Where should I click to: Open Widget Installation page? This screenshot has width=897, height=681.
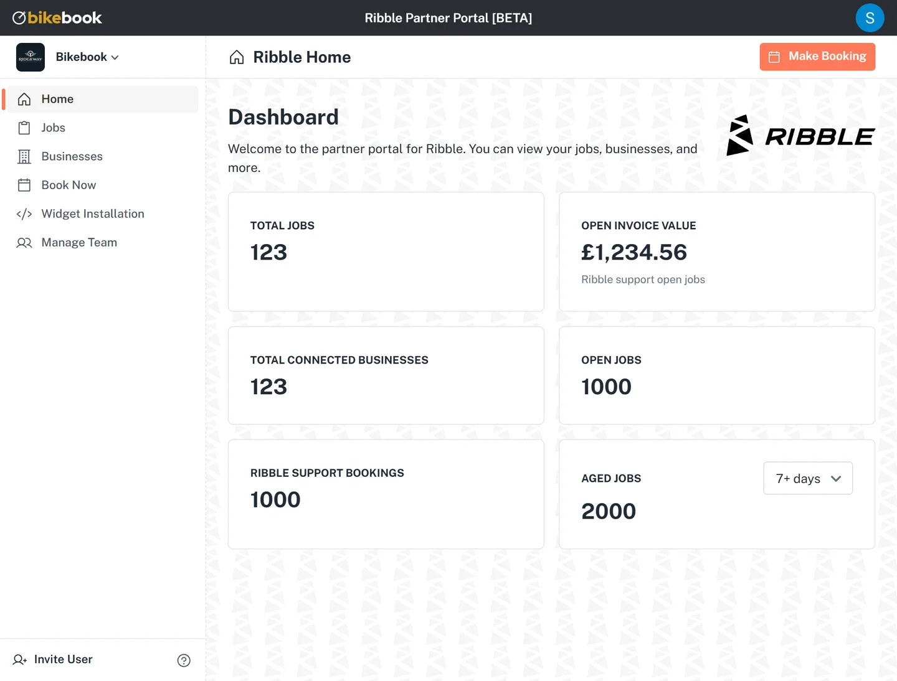(x=102, y=214)
